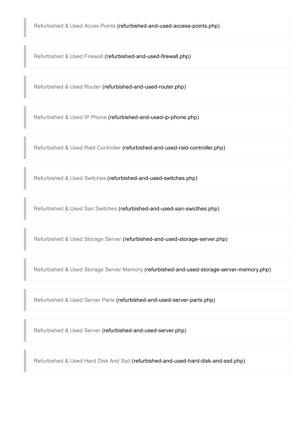
Task: Open Refurbished & Used Router link
Action: [67, 87]
